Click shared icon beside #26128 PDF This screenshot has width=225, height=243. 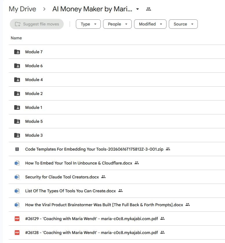pyautogui.click(x=162, y=232)
